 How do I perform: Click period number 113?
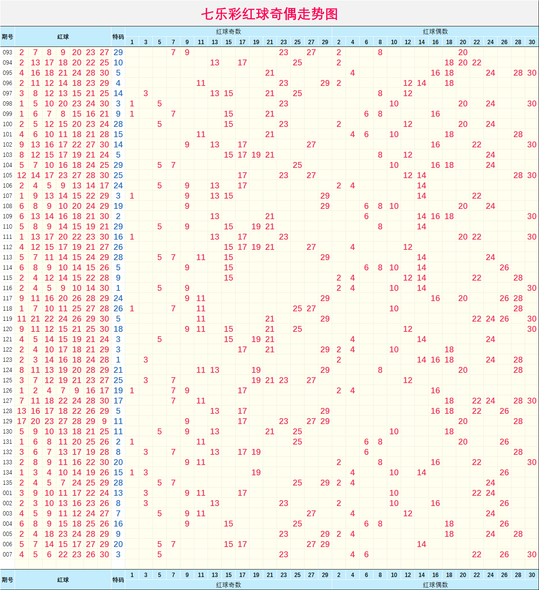point(7,257)
